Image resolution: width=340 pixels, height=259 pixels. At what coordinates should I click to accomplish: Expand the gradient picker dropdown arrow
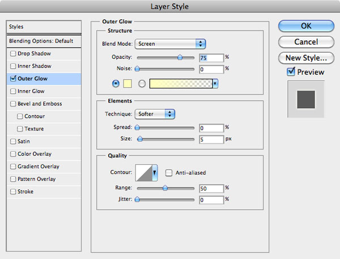pyautogui.click(x=216, y=83)
